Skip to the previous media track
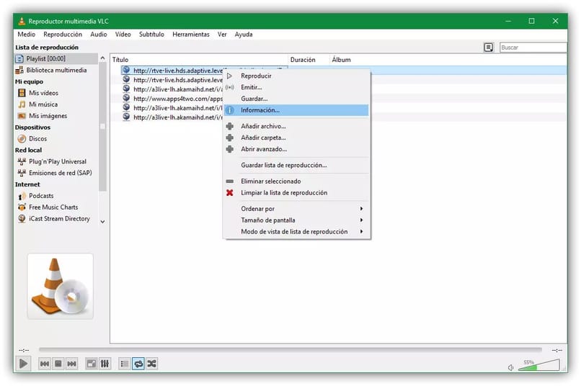This screenshot has width=581, height=386. pos(45,364)
